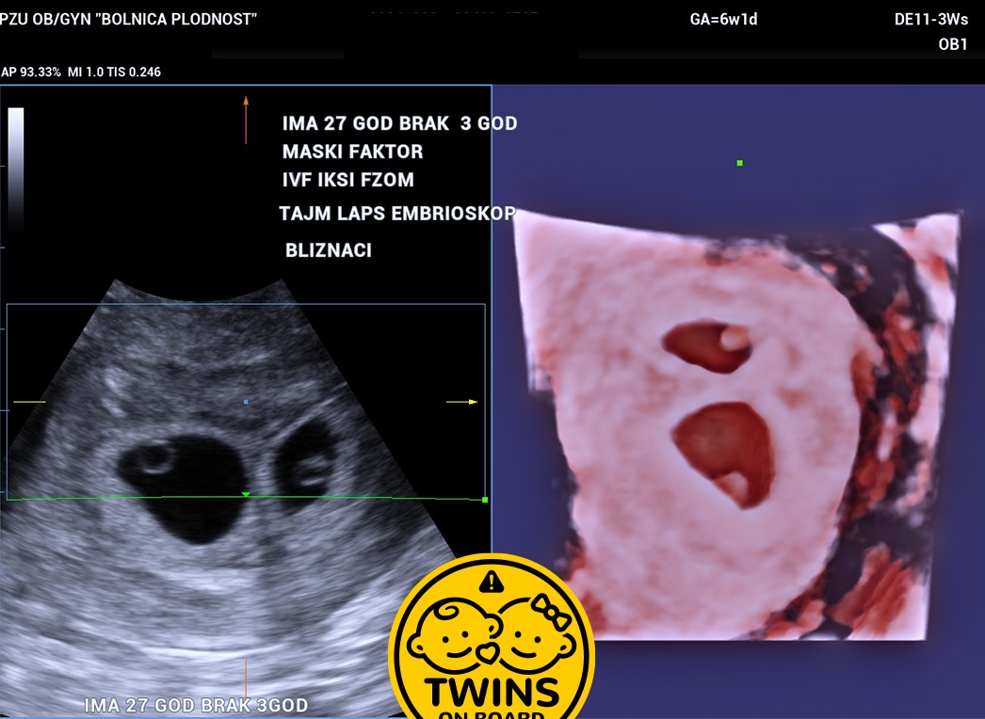Click the orange up arrow above the scan
This screenshot has height=719, width=985.
[246, 120]
